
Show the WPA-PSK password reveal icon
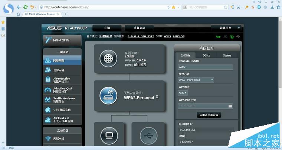(230, 106)
